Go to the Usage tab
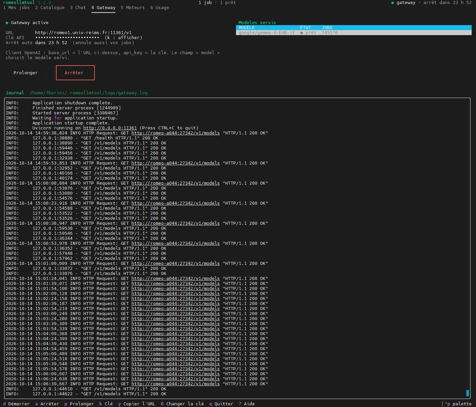Screen dimensions: 476x407 point(159,8)
